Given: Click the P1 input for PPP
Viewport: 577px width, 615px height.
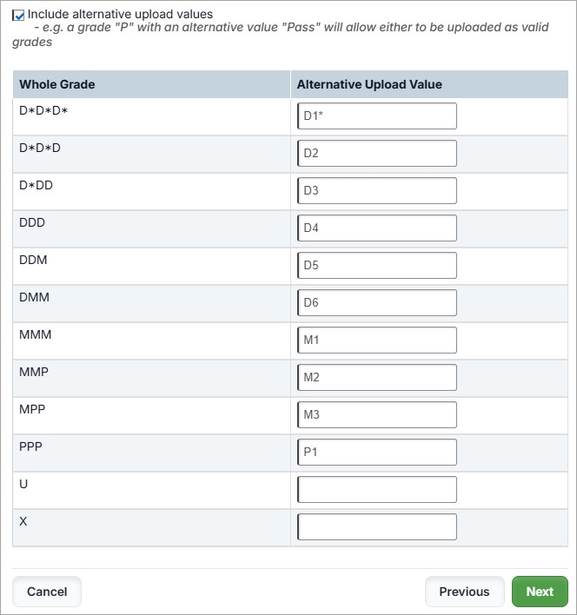Looking at the screenshot, I should coord(376,453).
